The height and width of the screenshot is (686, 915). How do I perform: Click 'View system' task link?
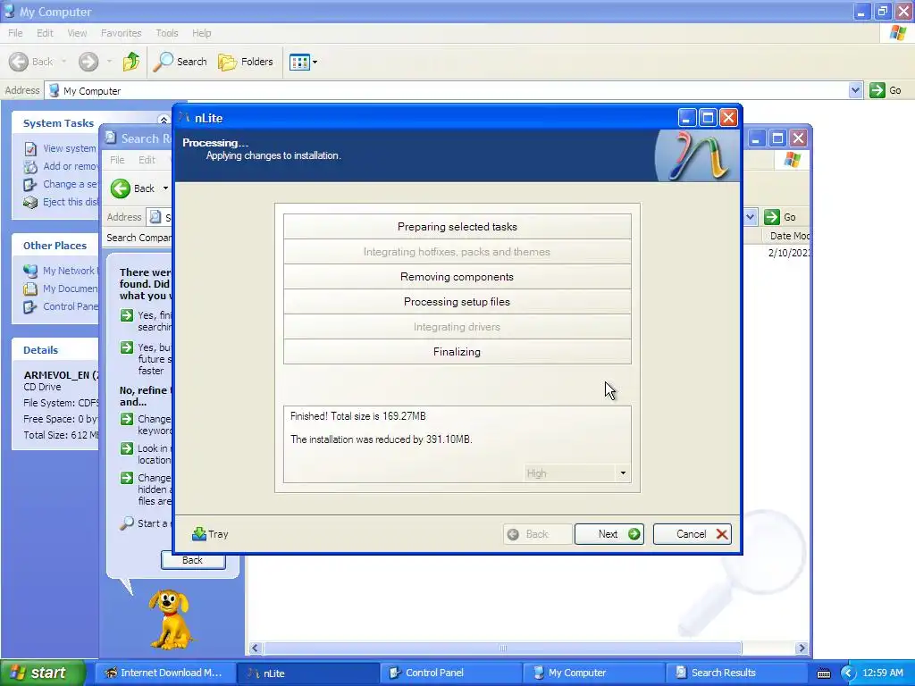click(61, 148)
